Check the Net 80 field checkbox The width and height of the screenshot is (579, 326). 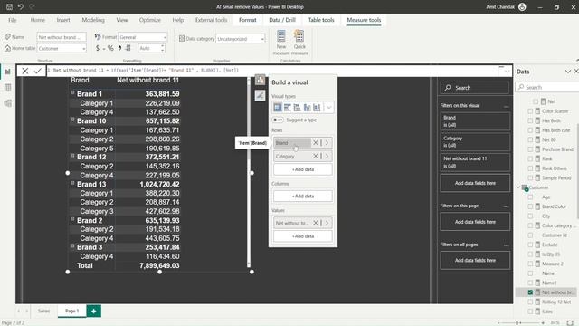coord(530,139)
